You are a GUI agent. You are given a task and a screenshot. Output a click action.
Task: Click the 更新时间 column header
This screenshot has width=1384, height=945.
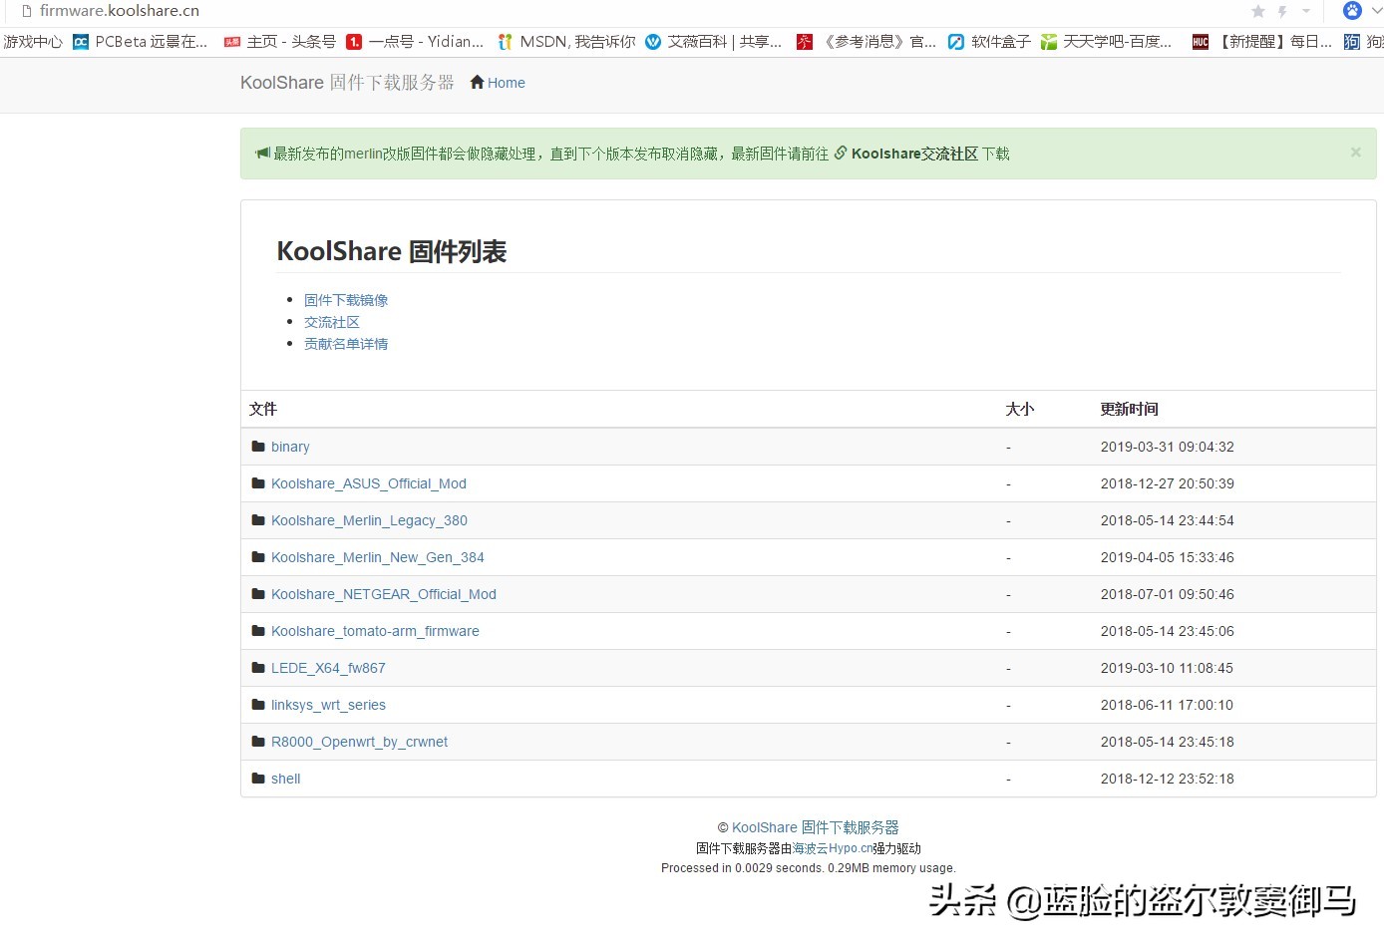1130,409
